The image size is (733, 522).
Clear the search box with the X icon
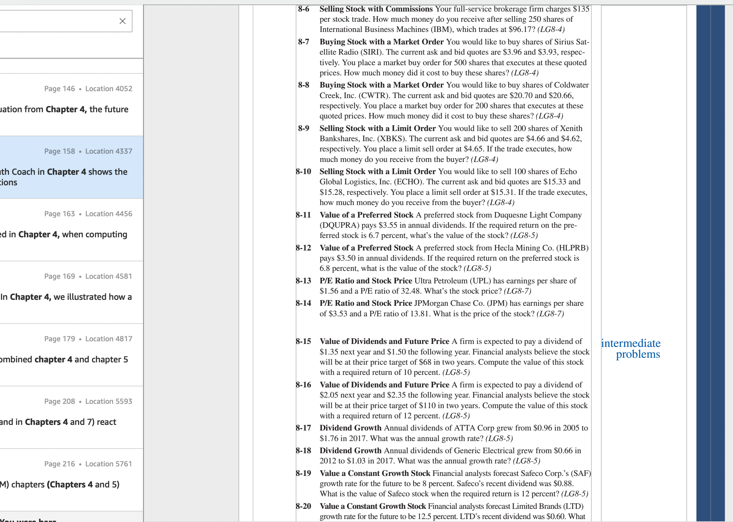(x=122, y=21)
